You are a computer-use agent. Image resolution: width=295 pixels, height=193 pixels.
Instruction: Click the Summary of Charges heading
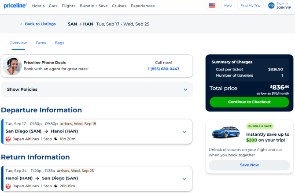232,62
